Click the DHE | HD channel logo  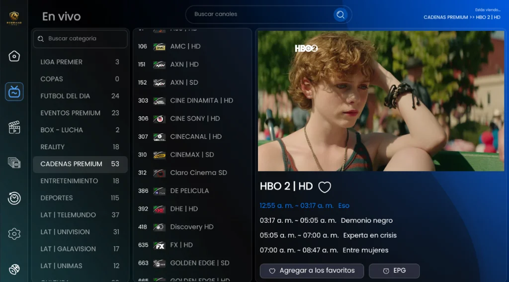(160, 209)
